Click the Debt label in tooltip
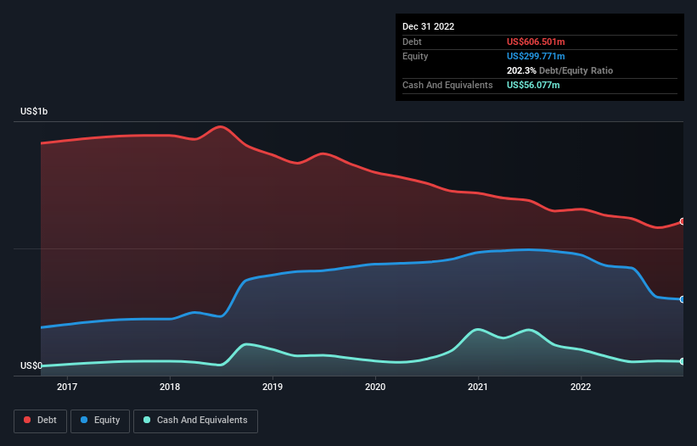 pyautogui.click(x=412, y=42)
